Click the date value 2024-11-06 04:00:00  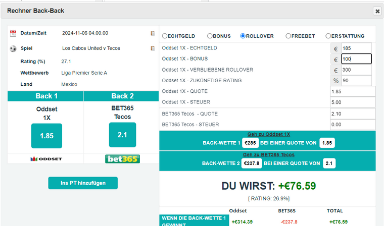point(85,33)
